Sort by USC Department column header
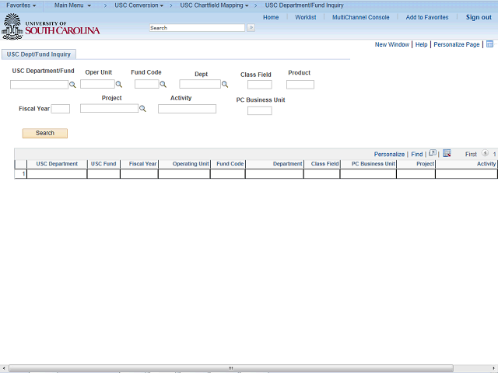 pos(57,164)
